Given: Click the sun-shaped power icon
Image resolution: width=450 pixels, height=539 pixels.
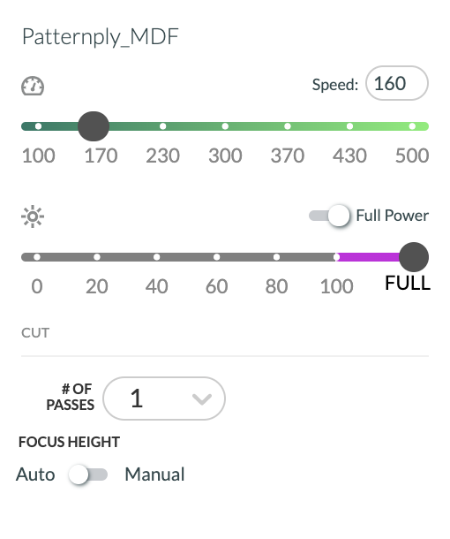Looking at the screenshot, I should [x=33, y=216].
